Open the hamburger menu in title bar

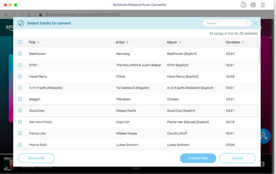coord(263,5)
